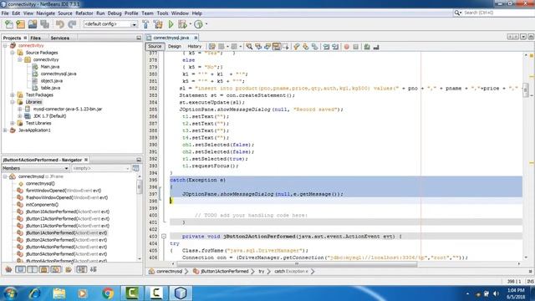
Task: Toggle Show Fields filter in Navigator
Action: pos(20,269)
